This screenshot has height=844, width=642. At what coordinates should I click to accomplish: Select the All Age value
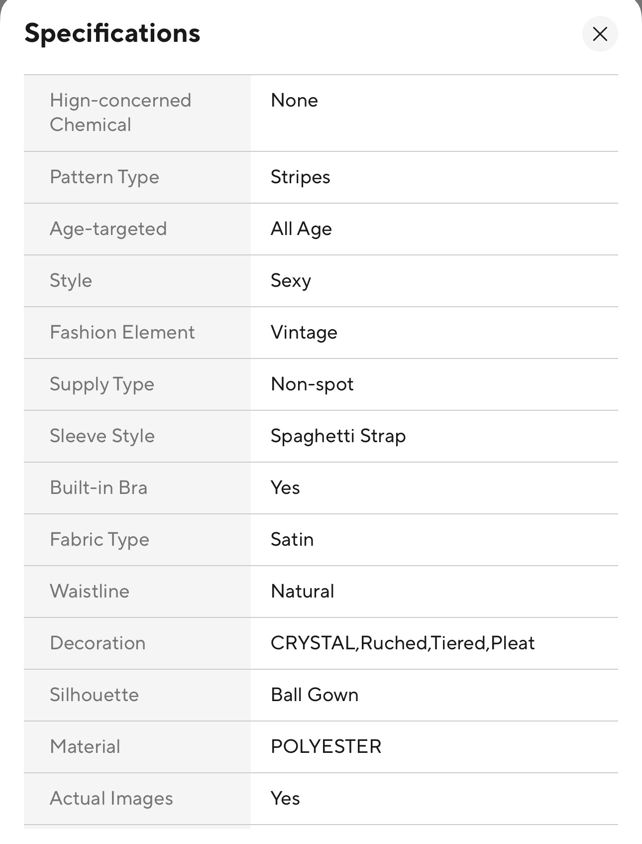[301, 229]
